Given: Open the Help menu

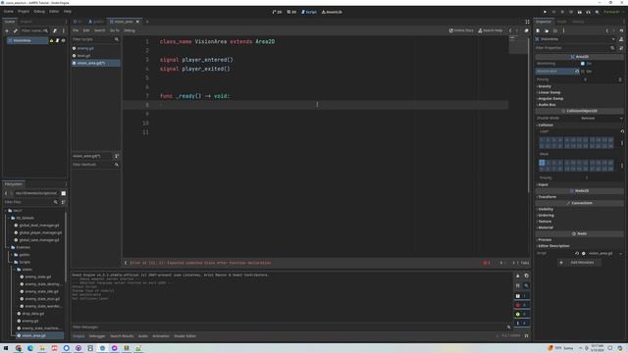Looking at the screenshot, I should [x=68, y=11].
